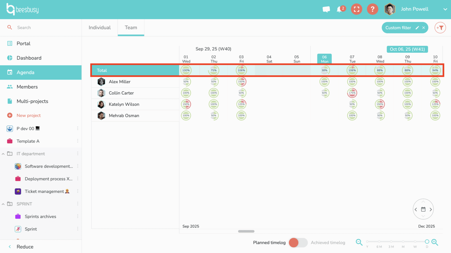
Task: Start a New project
Action: pos(28,115)
